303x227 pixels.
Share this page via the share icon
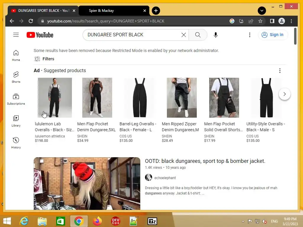tap(251, 21)
